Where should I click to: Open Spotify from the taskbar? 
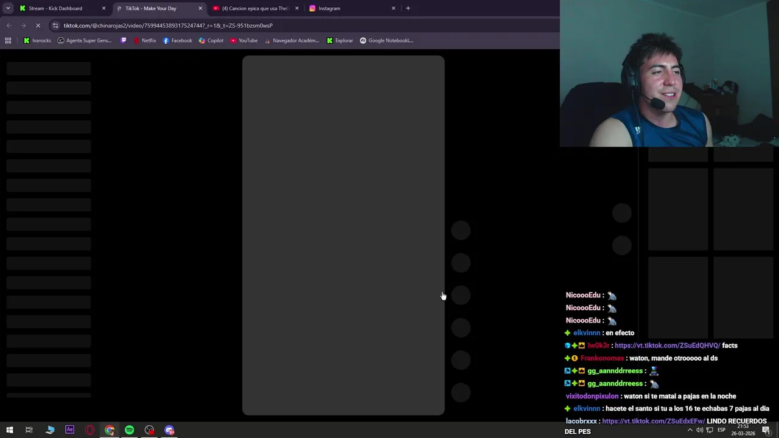129,430
